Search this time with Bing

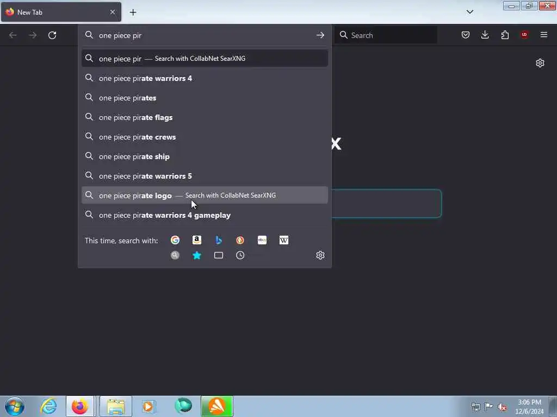(219, 241)
